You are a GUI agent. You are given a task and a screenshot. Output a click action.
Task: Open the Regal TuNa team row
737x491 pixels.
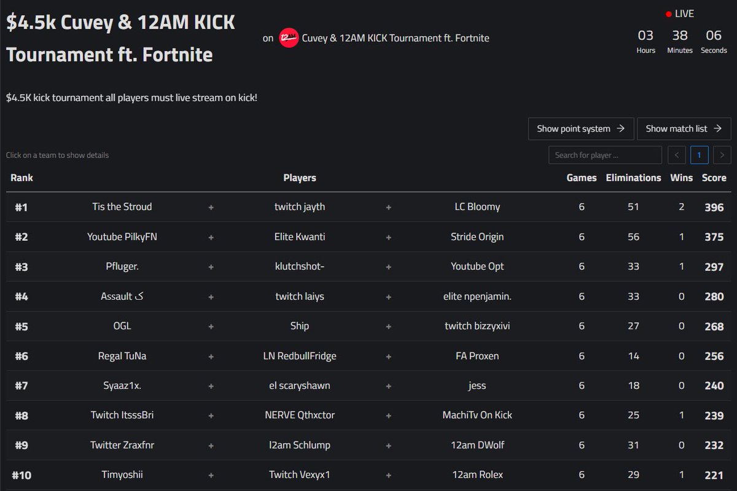[368, 356]
